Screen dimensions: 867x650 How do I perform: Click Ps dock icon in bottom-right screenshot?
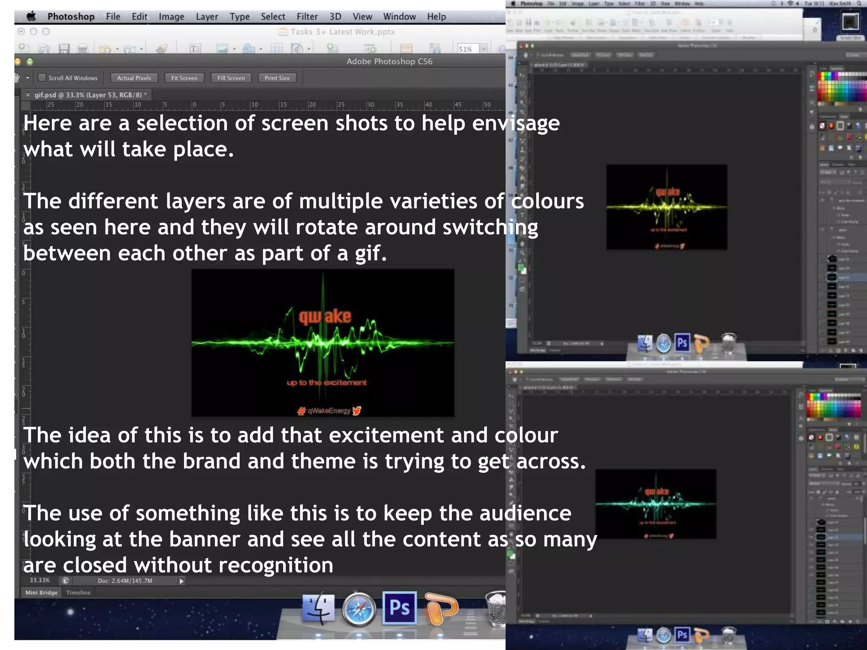click(682, 635)
